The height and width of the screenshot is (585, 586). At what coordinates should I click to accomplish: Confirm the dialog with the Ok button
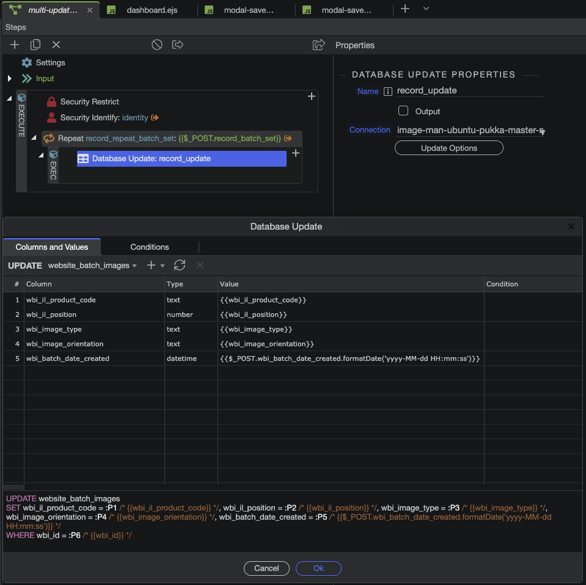[318, 568]
